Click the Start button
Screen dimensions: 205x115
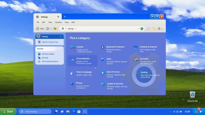[x=8, y=111]
